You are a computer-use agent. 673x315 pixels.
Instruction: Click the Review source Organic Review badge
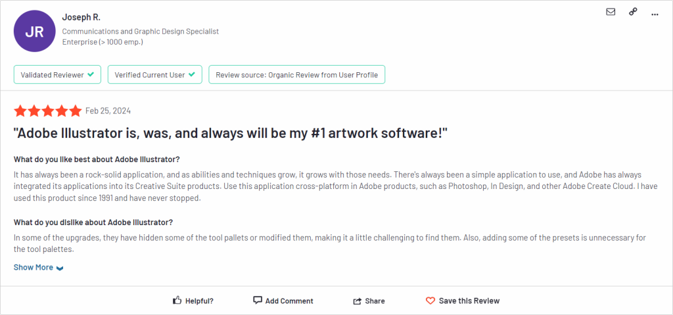click(x=296, y=75)
